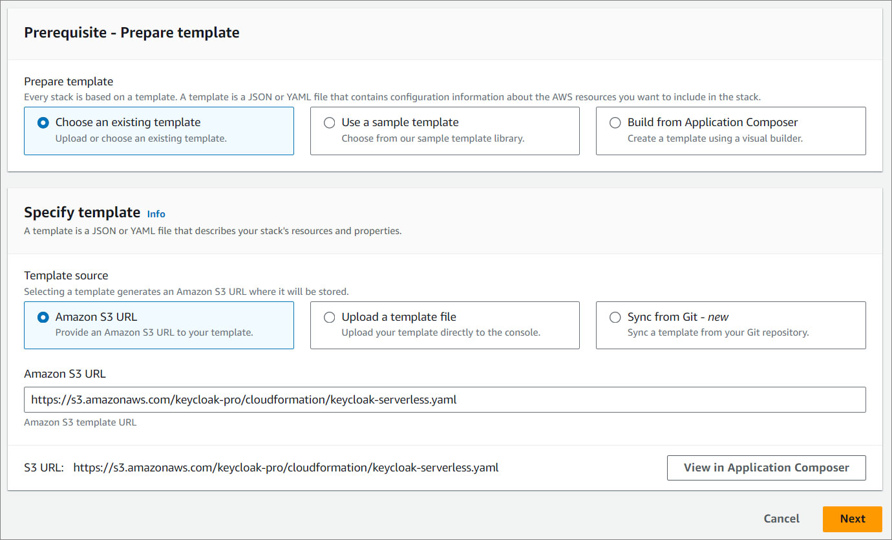Open the Info link beside Specify template
892x540 pixels.
coord(156,213)
